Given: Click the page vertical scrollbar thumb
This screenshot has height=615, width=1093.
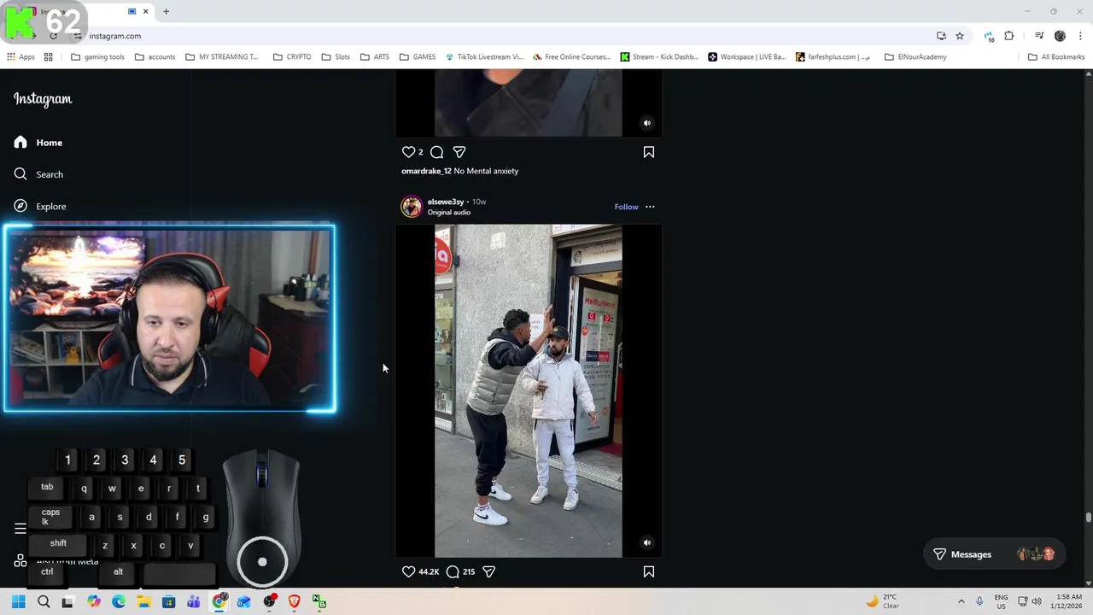Looking at the screenshot, I should point(1089,518).
